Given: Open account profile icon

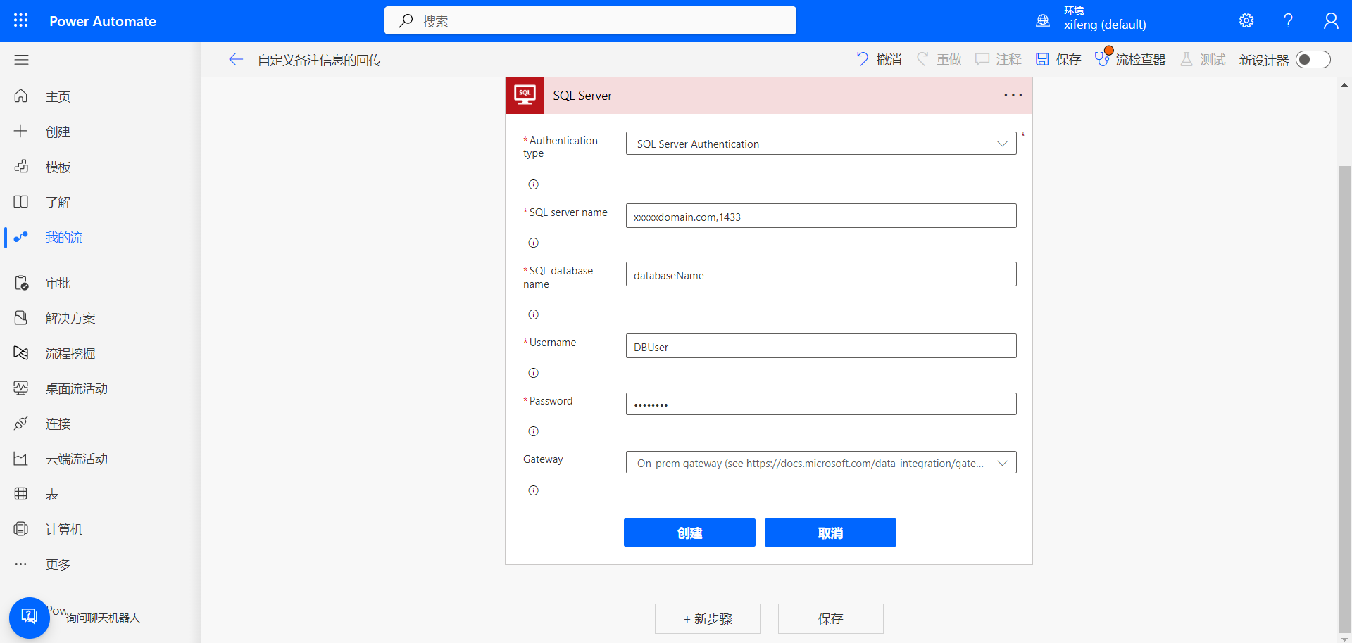Looking at the screenshot, I should [x=1330, y=20].
